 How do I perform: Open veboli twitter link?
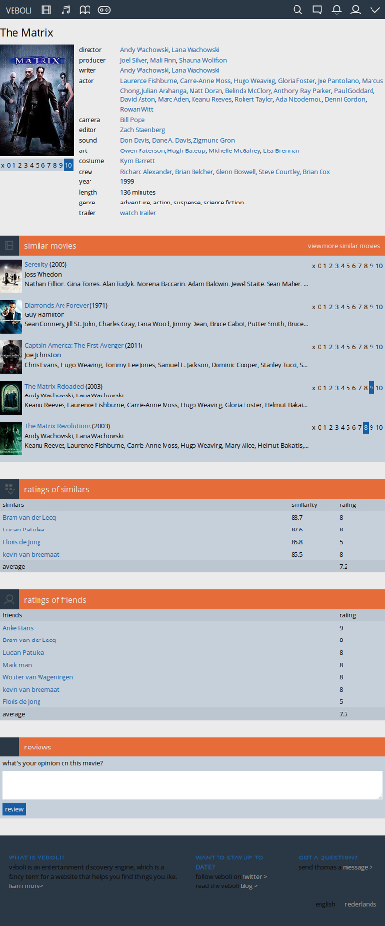coord(254,877)
